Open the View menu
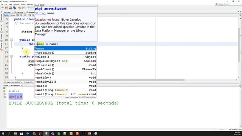This screenshot has width=242, height=136. coord(10,4)
